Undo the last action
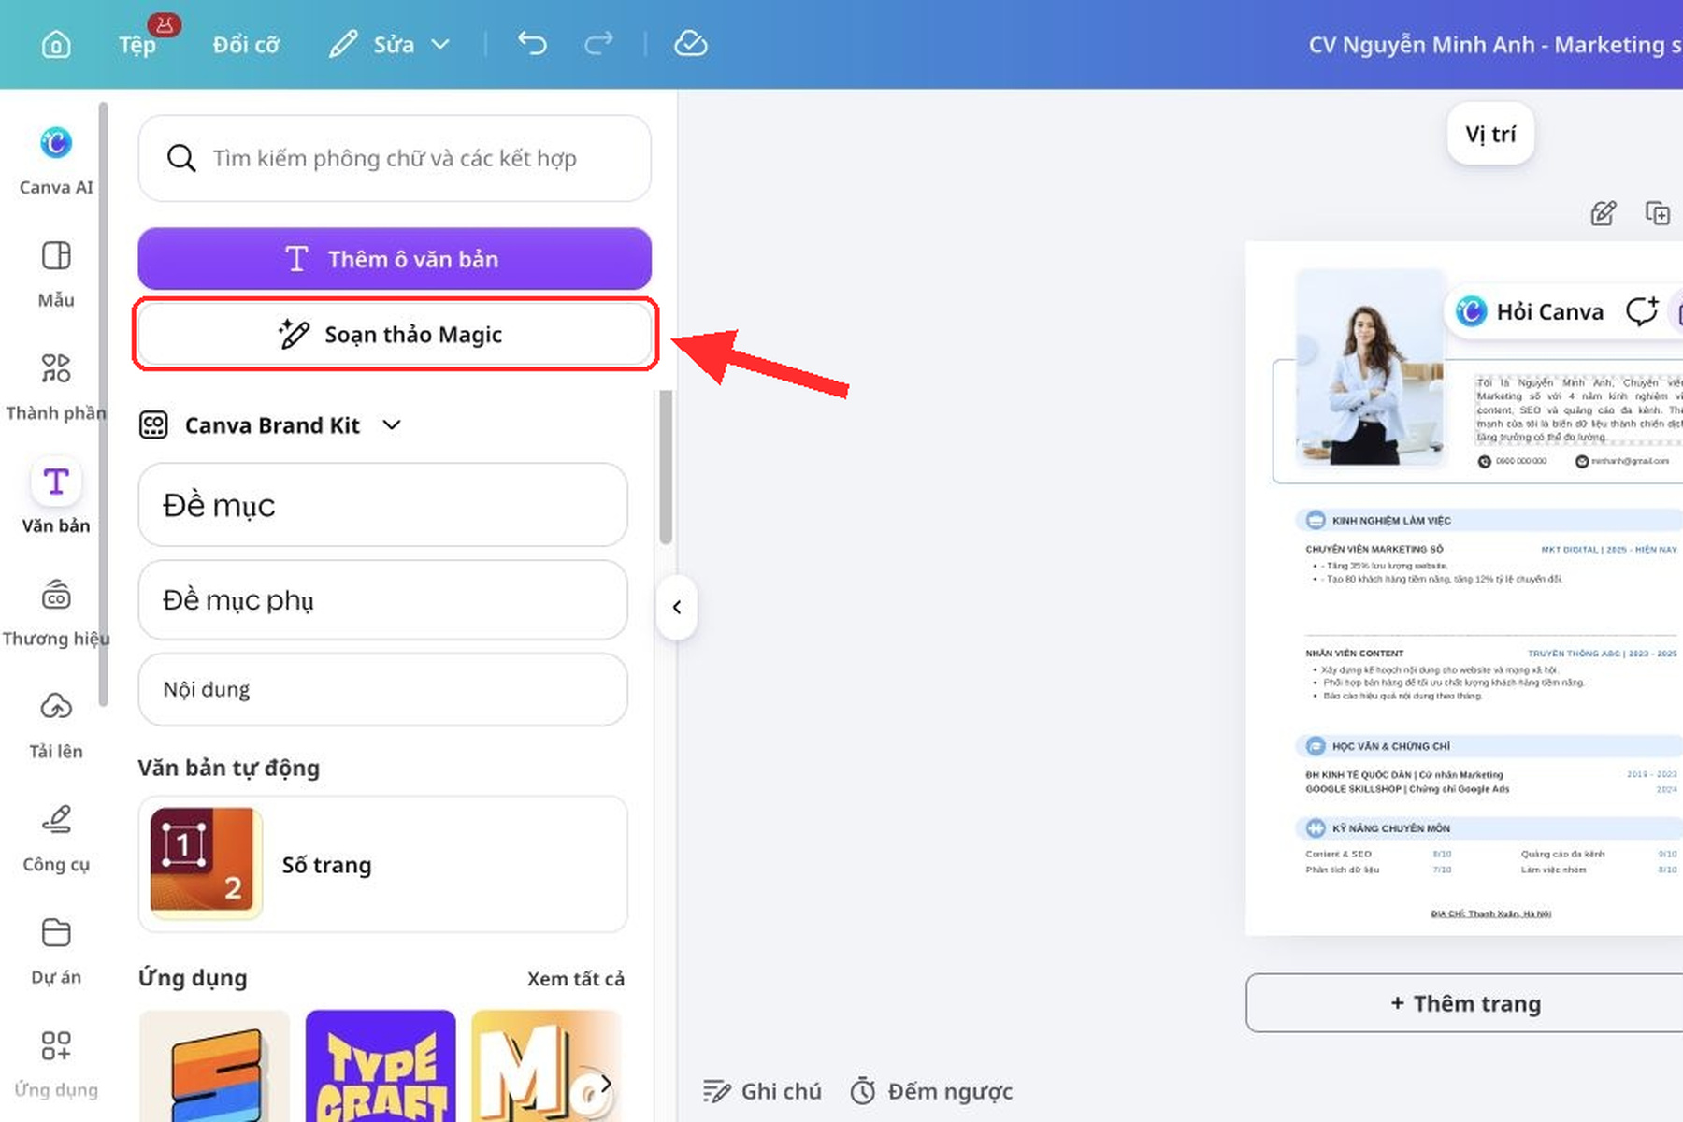This screenshot has width=1683, height=1122. [533, 43]
